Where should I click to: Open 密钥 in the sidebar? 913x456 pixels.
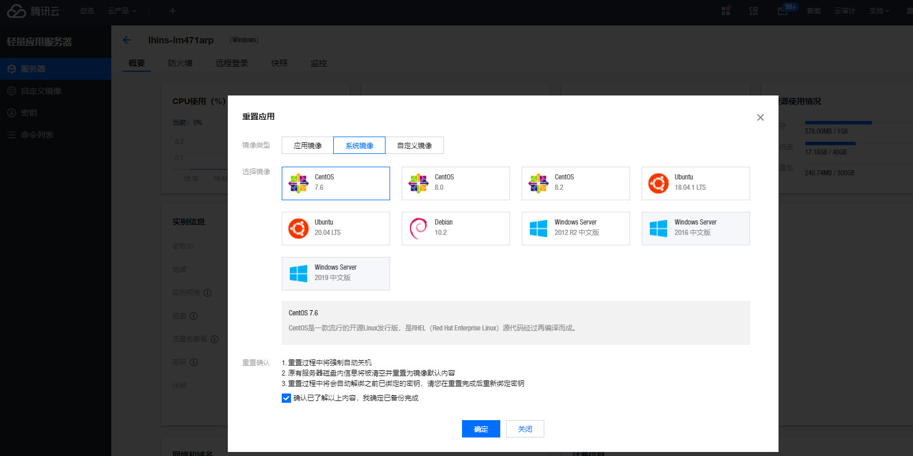(x=56, y=113)
